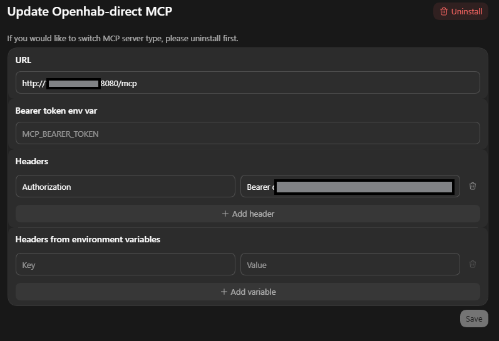Viewport: 499px width, 341px height.
Task: Click the Authorization header key field
Action: (x=125, y=186)
